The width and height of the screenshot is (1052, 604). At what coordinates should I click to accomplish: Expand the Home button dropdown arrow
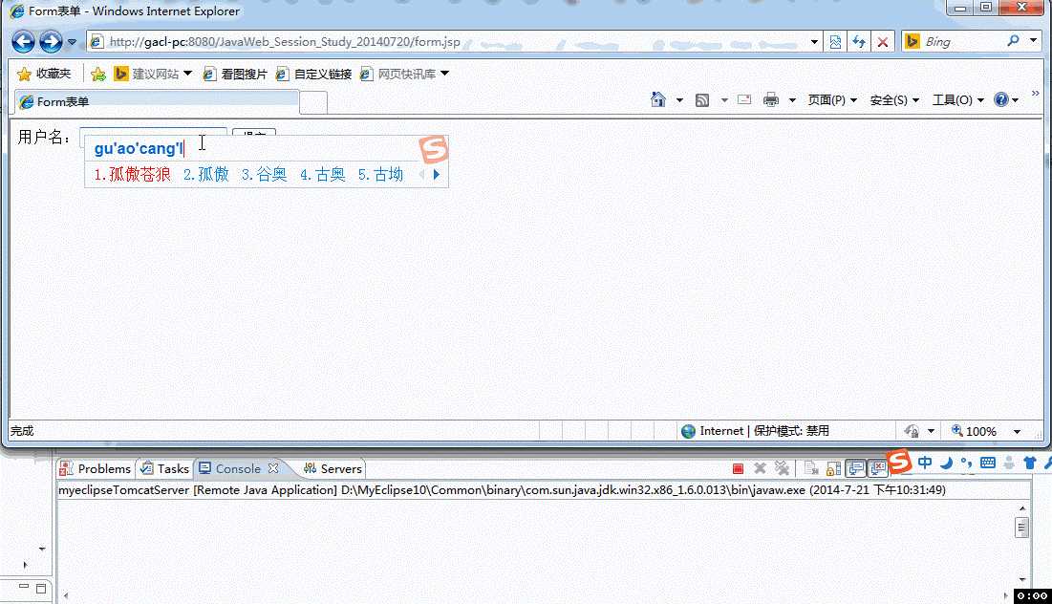click(679, 100)
